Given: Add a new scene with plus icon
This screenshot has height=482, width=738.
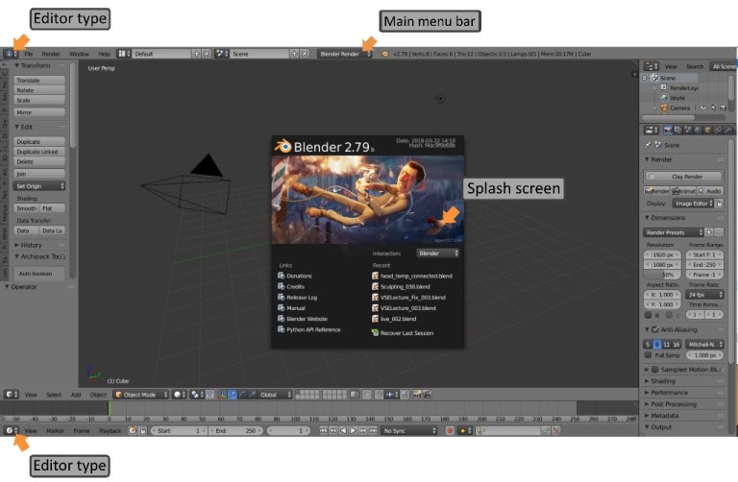Looking at the screenshot, I should 295,54.
